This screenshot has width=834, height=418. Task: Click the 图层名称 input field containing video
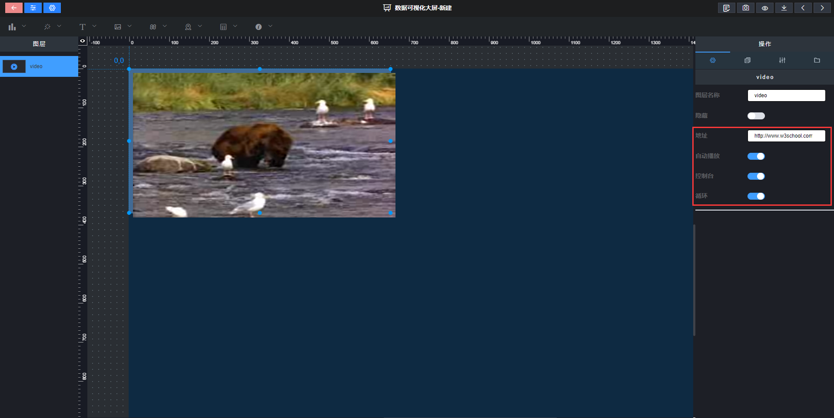click(x=786, y=95)
